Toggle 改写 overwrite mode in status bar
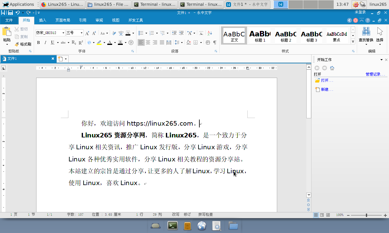The image size is (389, 233). point(176,214)
